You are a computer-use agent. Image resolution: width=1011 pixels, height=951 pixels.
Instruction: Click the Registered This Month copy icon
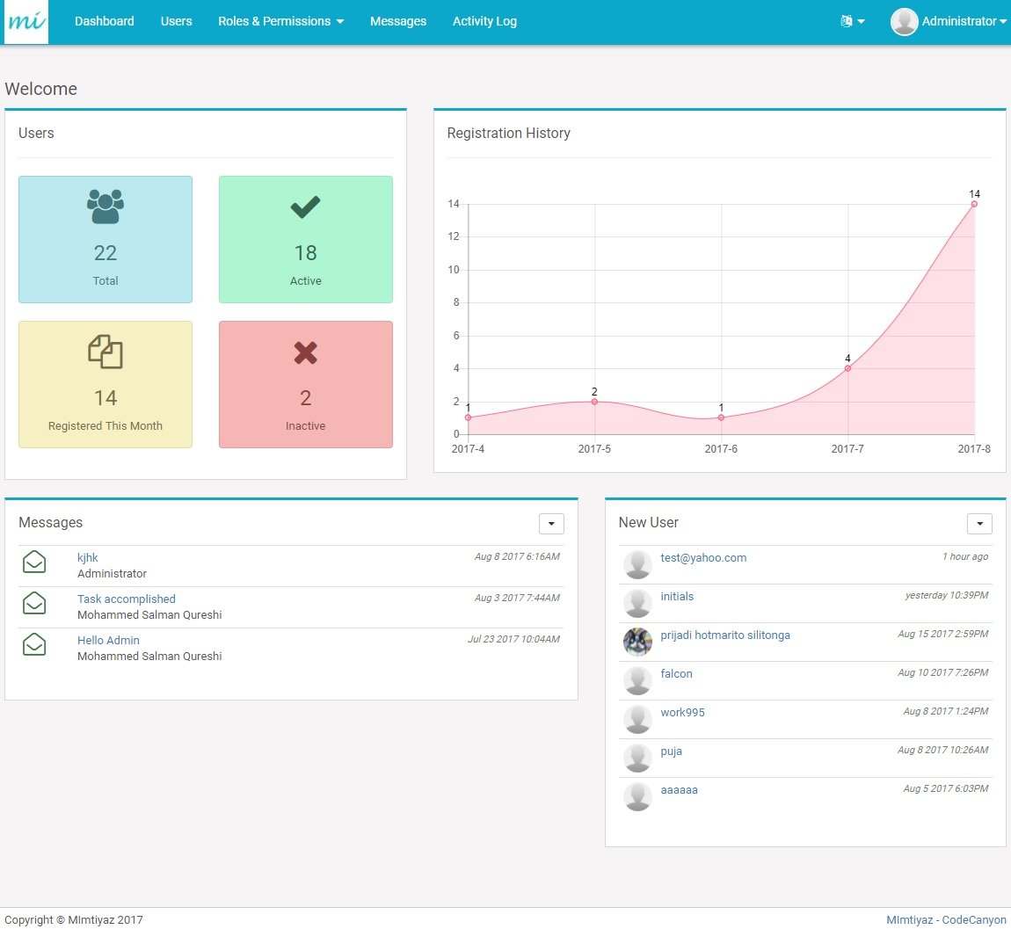tap(105, 352)
